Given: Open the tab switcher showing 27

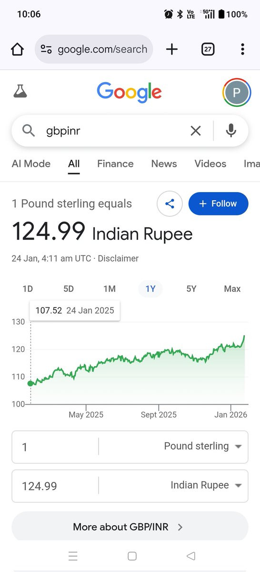Looking at the screenshot, I should click(x=208, y=49).
